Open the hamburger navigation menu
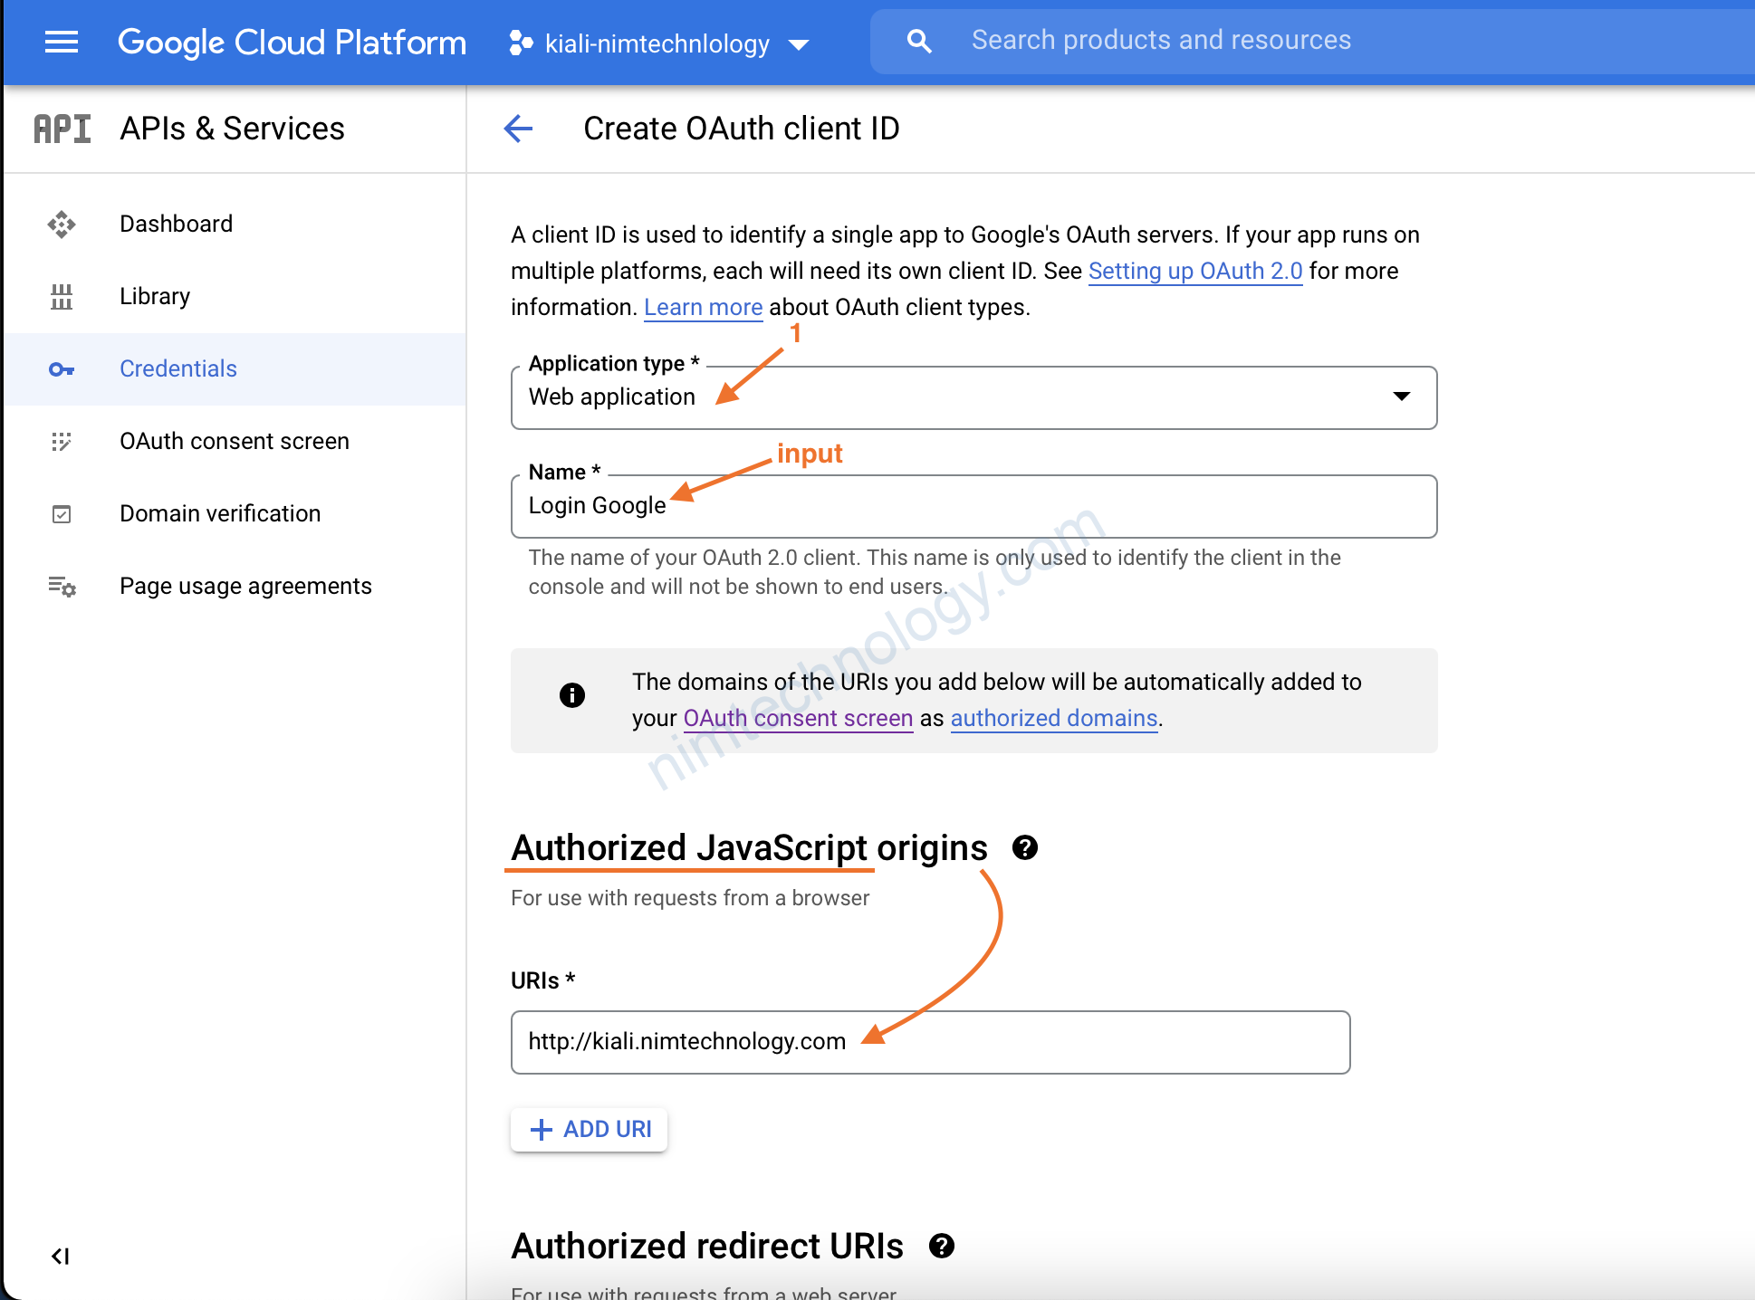Screen dimensions: 1755x1300 [62, 43]
